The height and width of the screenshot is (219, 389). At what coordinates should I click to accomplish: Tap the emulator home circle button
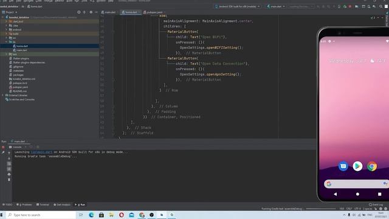(357, 194)
